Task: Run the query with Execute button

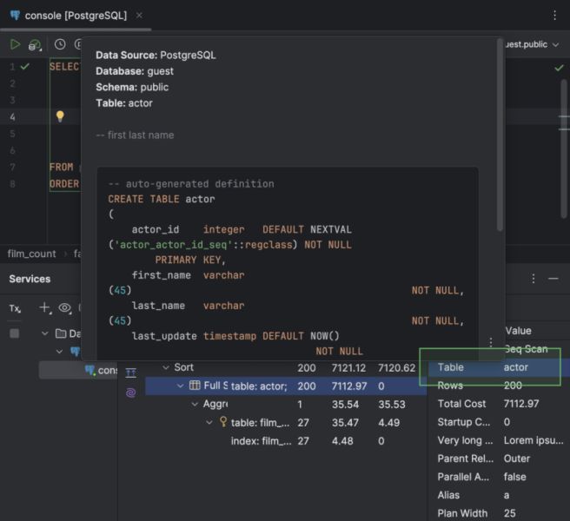Action: [16, 44]
